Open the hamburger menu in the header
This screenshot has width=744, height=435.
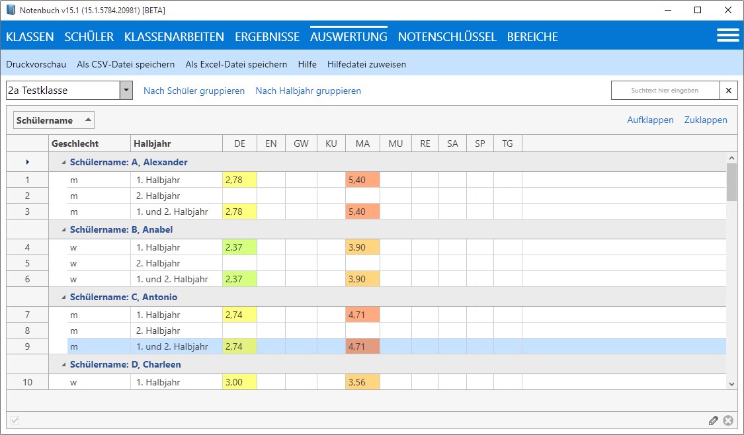pyautogui.click(x=727, y=36)
